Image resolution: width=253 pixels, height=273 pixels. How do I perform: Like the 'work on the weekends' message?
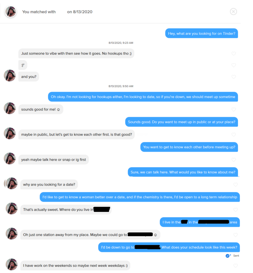click(x=236, y=266)
